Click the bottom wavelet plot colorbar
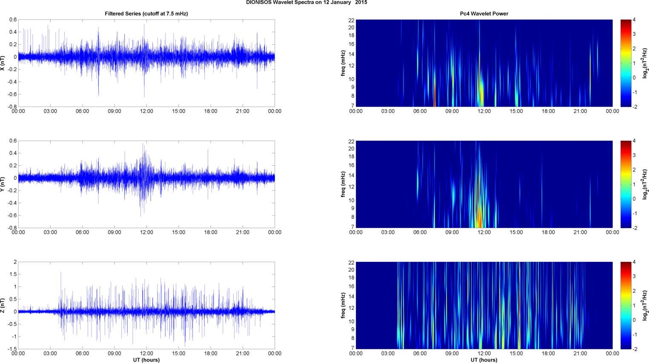This screenshot has height=363, width=649. coord(626,305)
